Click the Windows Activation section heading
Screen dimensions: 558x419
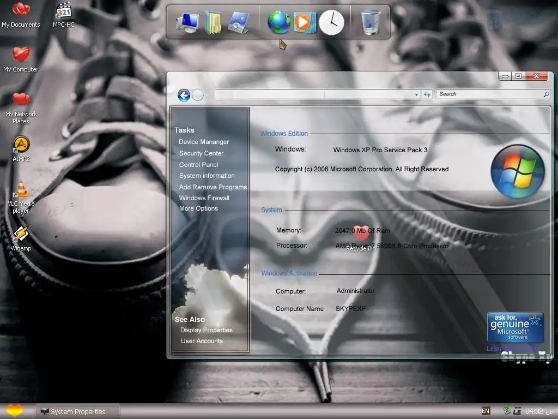(289, 273)
